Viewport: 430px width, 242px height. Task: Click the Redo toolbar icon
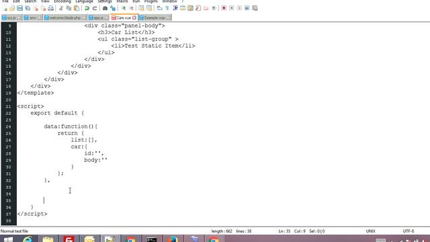pos(95,8)
